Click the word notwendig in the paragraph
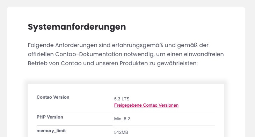The width and height of the screenshot is (255, 137). coord(139,54)
